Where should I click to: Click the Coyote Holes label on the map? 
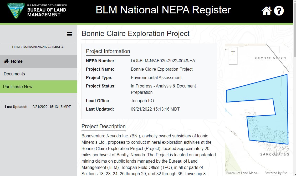click(270, 58)
